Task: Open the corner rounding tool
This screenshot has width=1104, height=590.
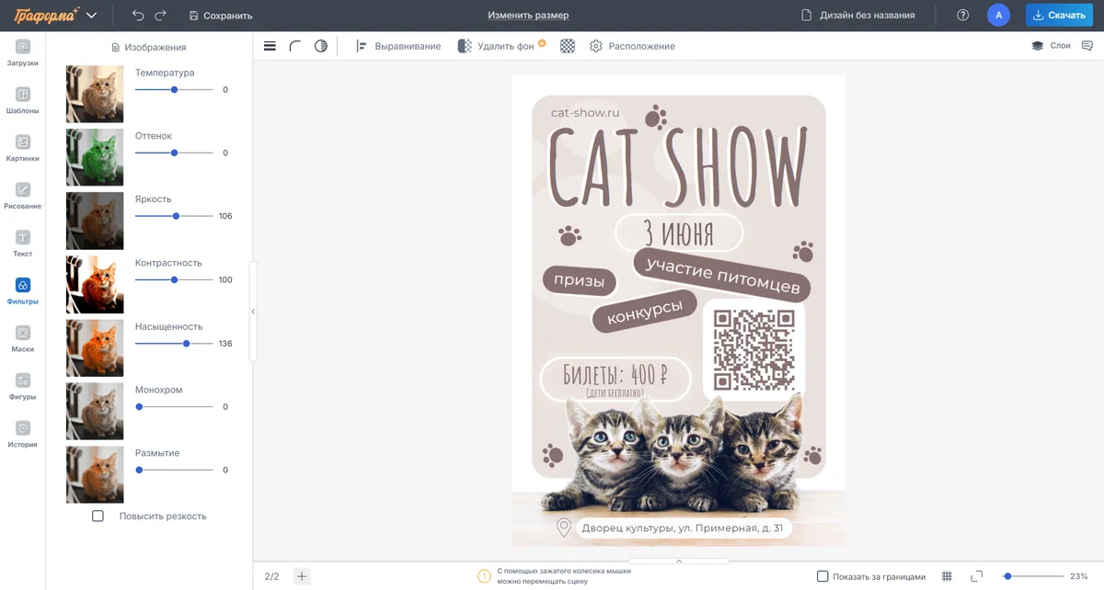Action: 295,46
